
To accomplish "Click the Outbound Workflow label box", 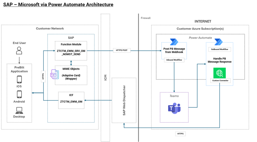I will pyautogui.click(x=220, y=50).
